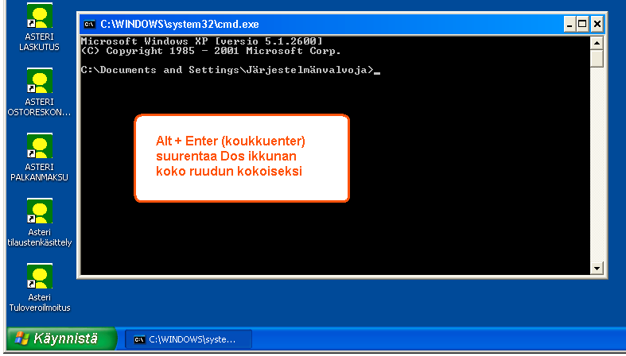
Task: Select the cmd.exe taskbar button
Action: [x=189, y=339]
